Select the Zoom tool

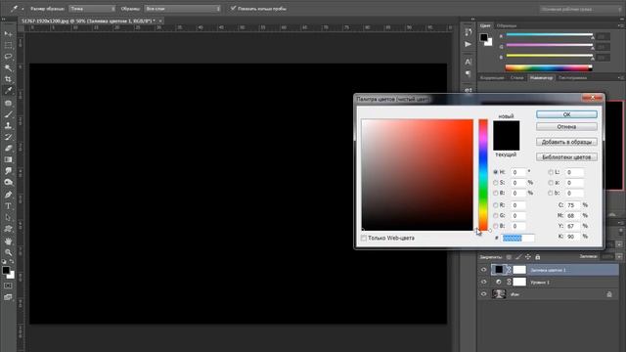click(8, 252)
